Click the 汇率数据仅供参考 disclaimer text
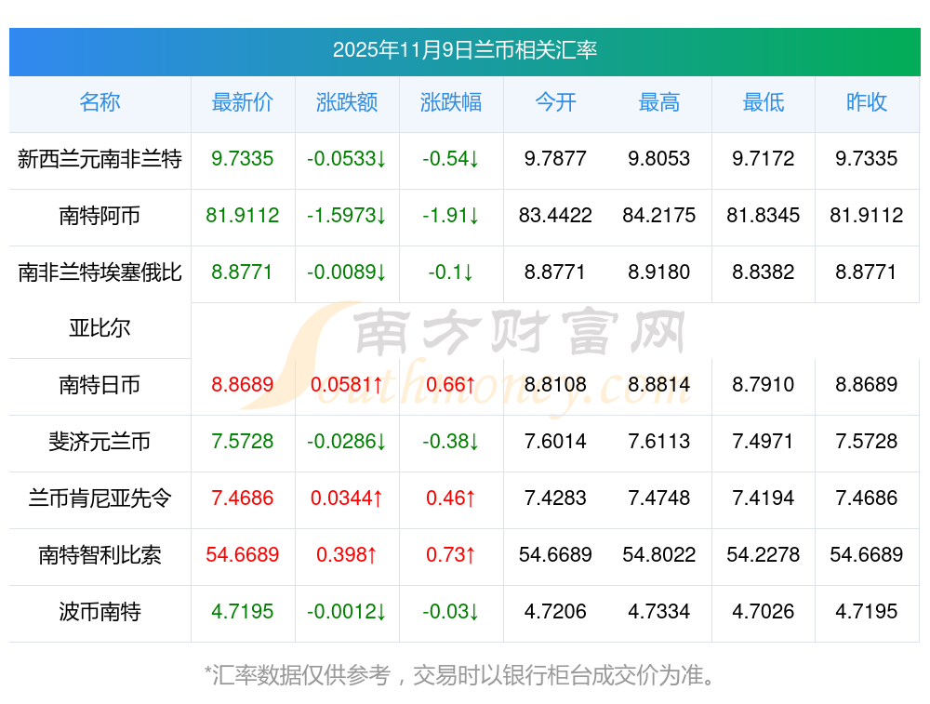Image resolution: width=930 pixels, height=704 pixels. click(459, 674)
